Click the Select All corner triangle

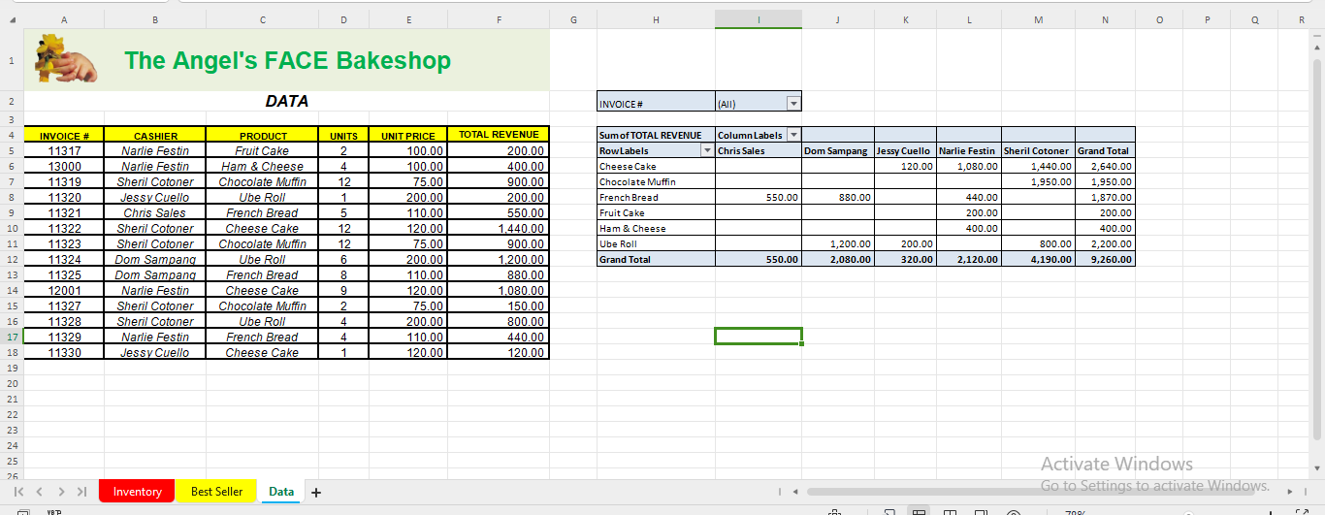(x=12, y=18)
